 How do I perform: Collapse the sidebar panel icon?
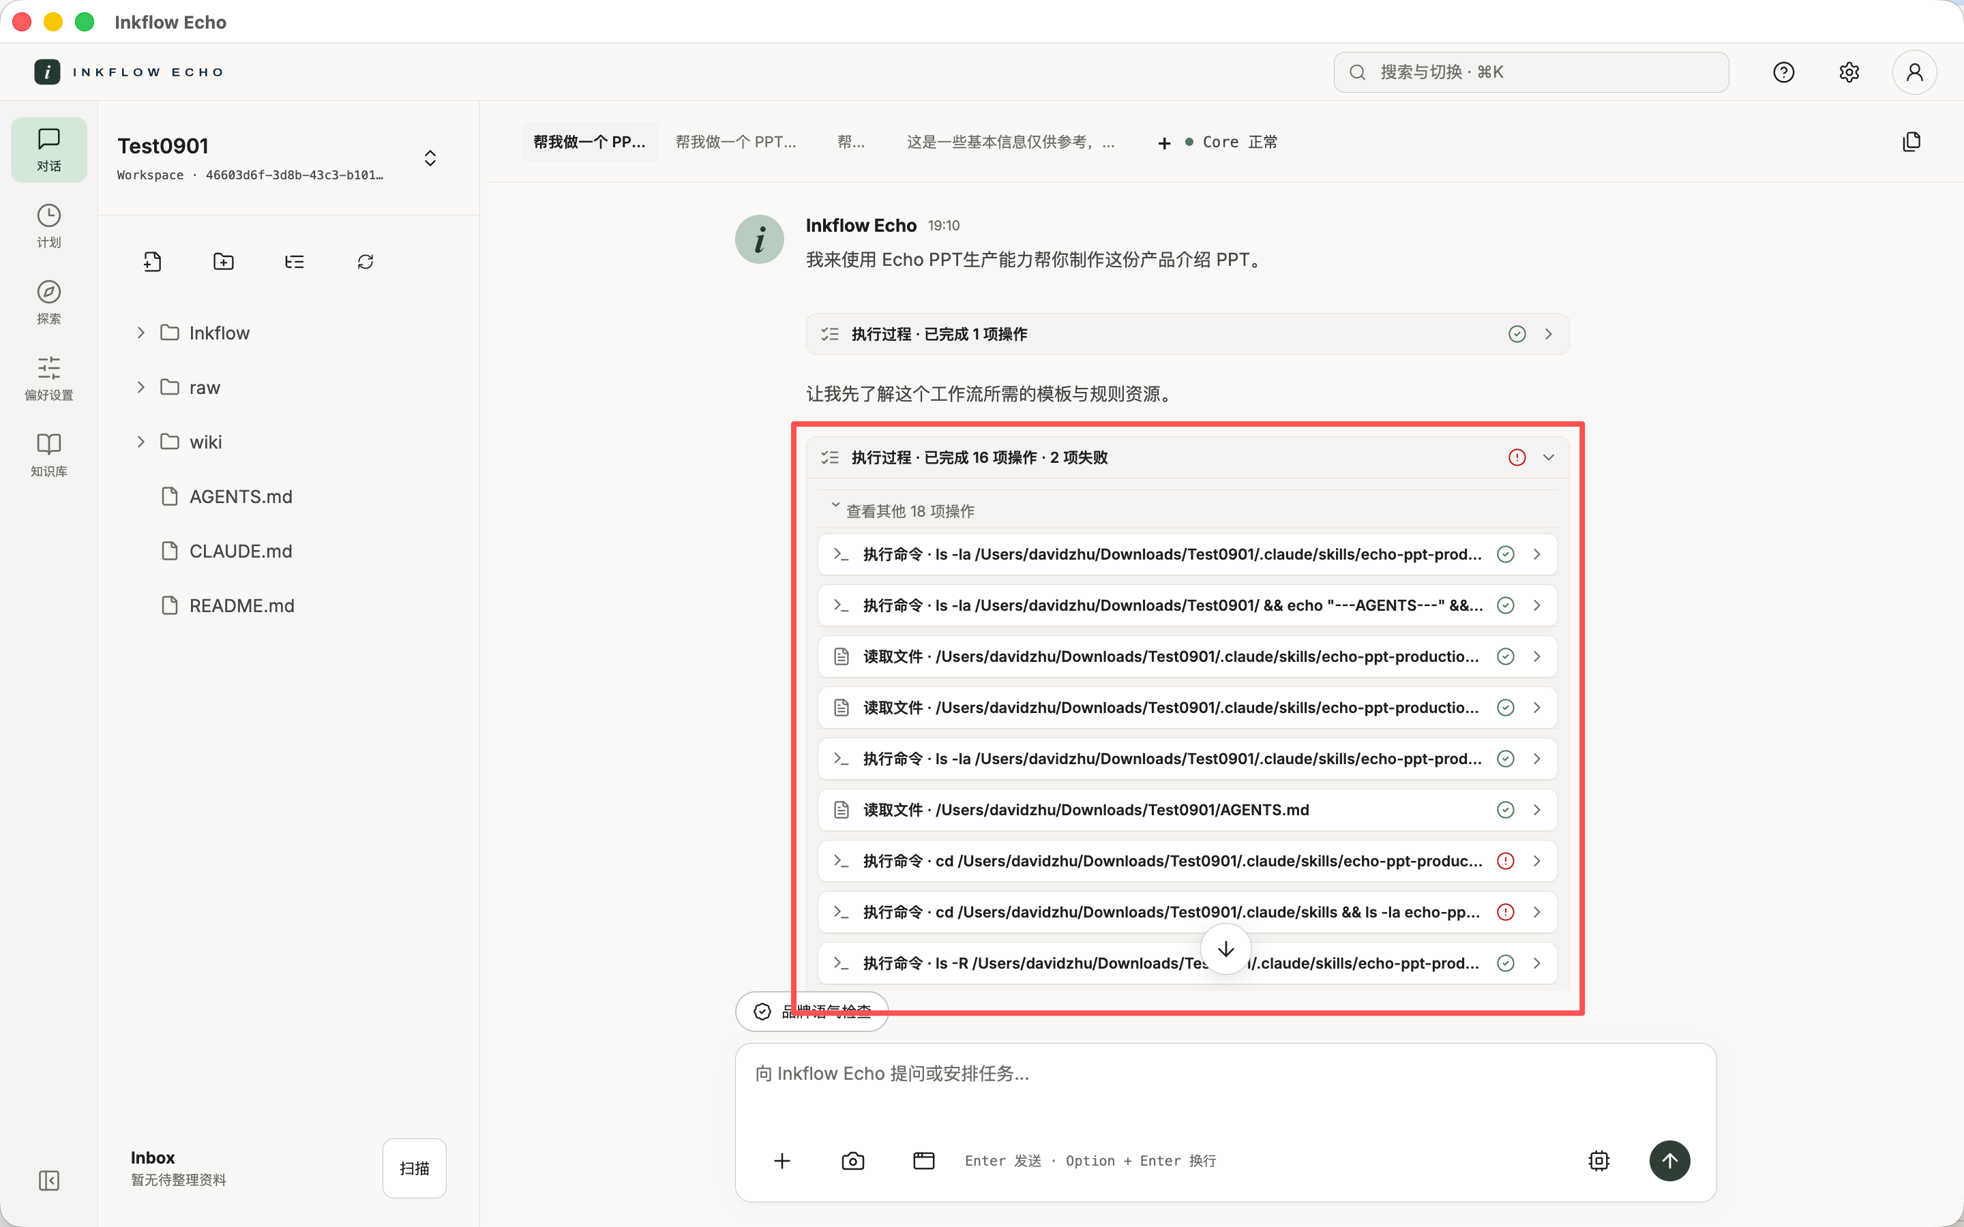48,1181
